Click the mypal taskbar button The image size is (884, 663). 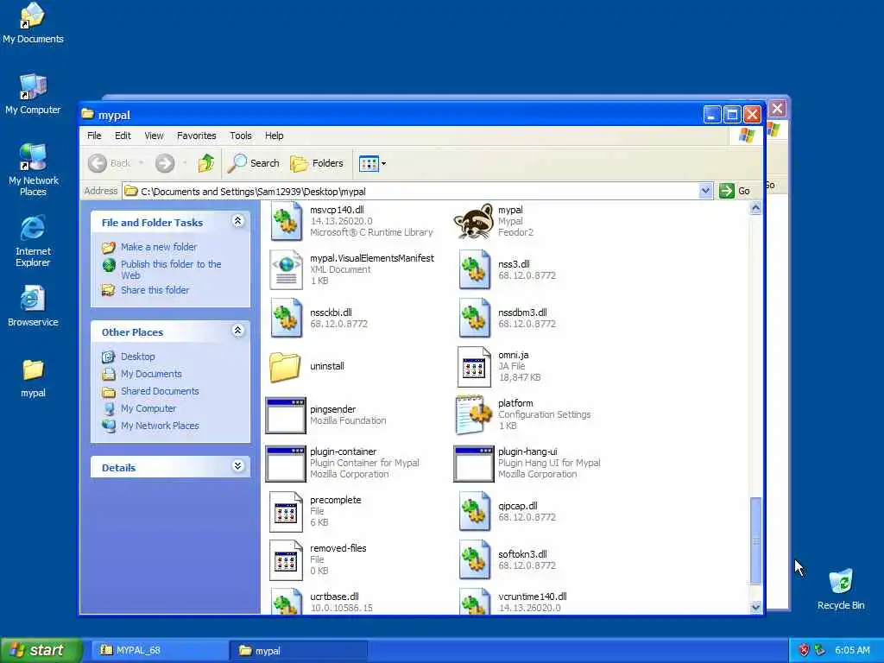(x=299, y=651)
